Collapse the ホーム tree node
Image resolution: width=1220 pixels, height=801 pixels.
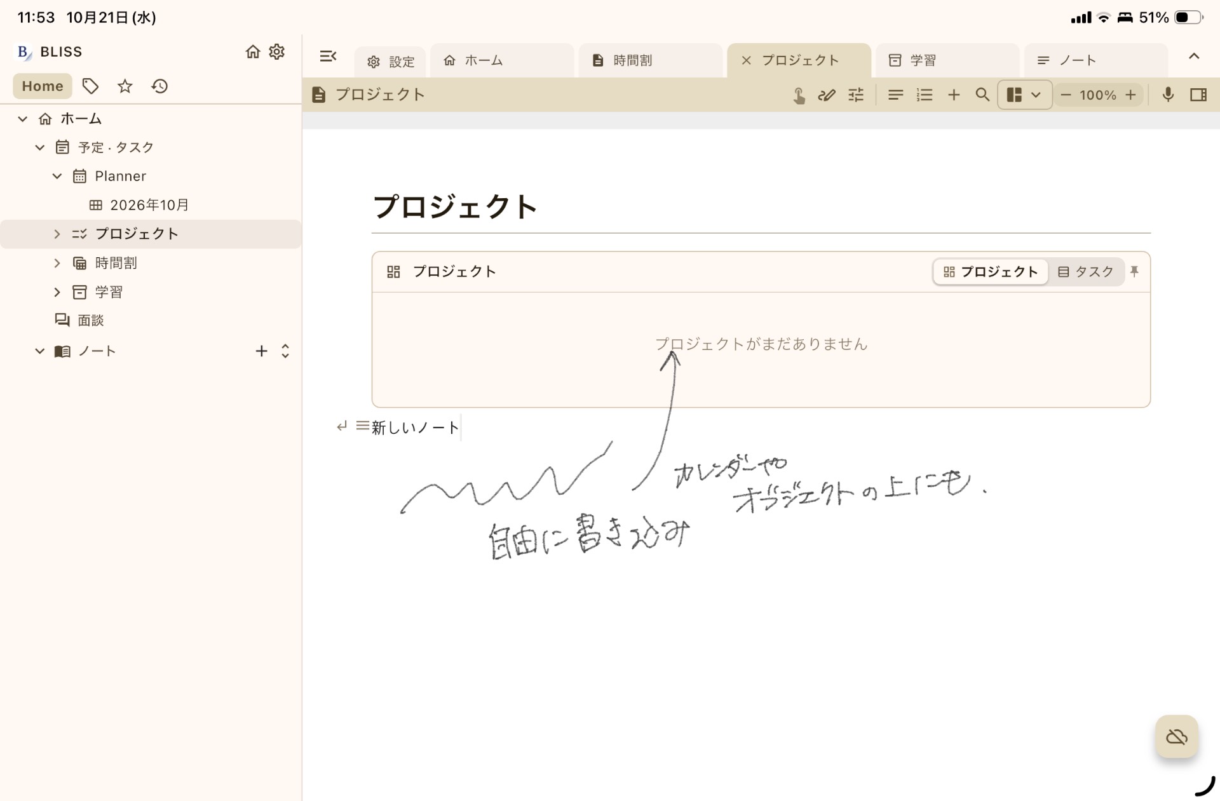[x=23, y=119]
